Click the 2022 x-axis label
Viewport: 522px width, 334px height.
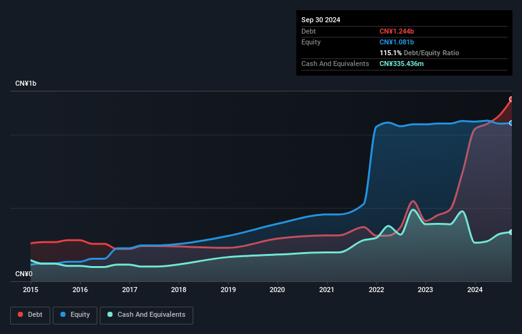coord(376,290)
